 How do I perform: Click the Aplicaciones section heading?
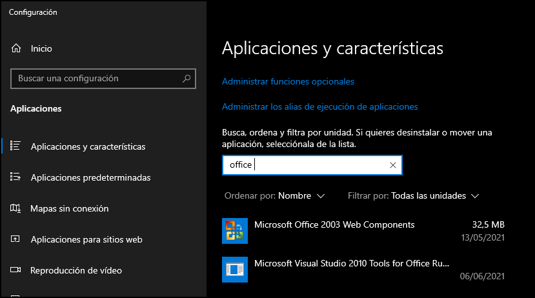[x=36, y=109]
